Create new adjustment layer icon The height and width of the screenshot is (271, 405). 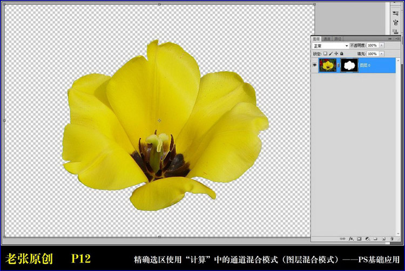[x=367, y=238]
